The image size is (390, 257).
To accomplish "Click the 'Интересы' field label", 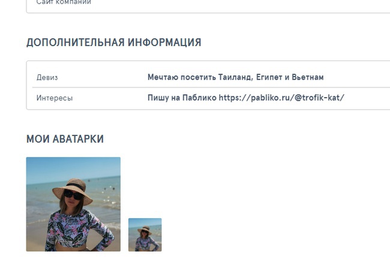I will coord(55,98).
